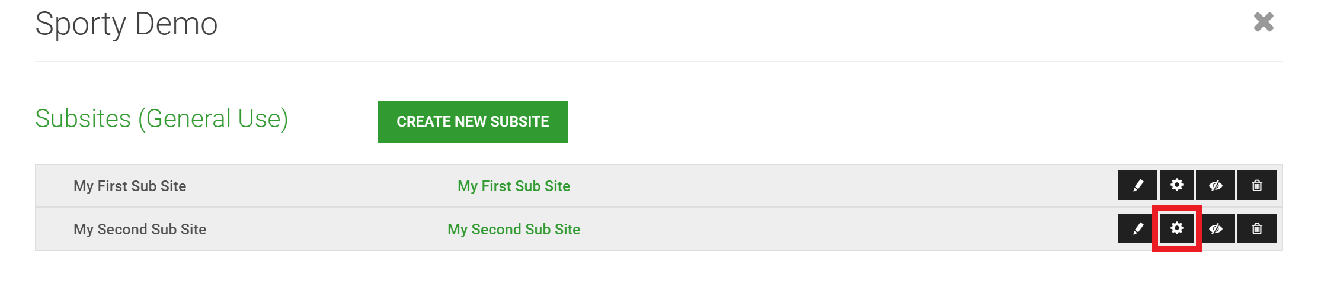Click the Sporty Demo title text
The image size is (1321, 303).
pyautogui.click(x=126, y=24)
